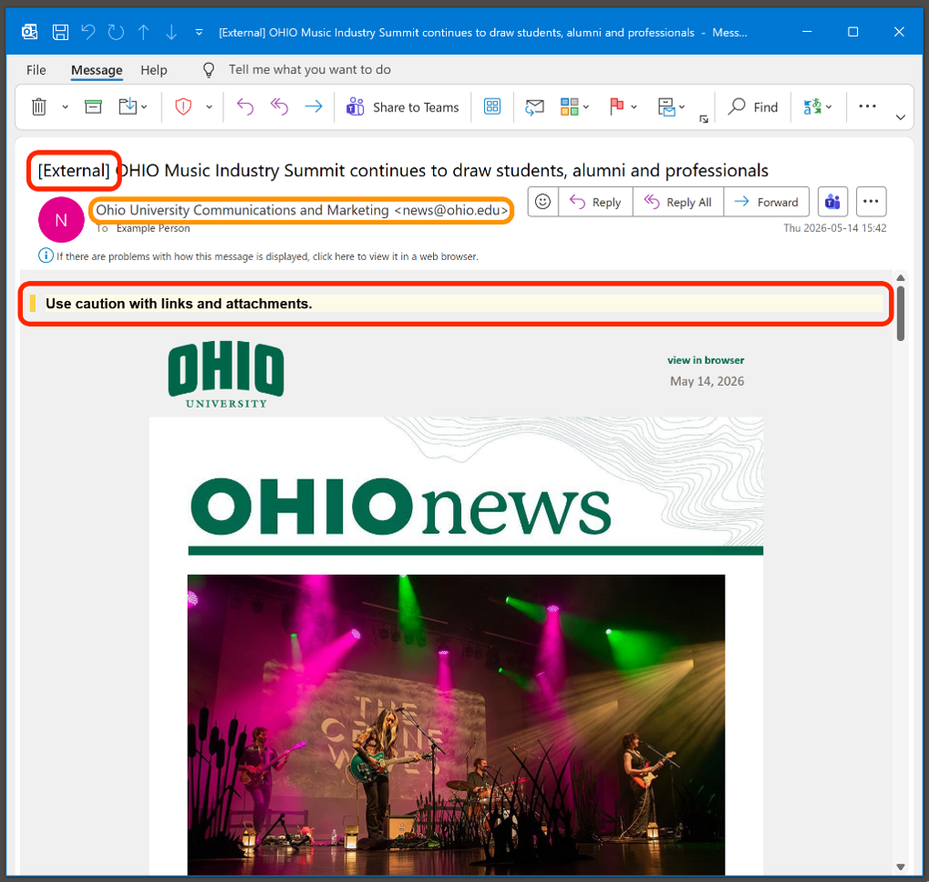Viewport: 929px width, 882px height.
Task: Click the ribbon Forward arrow icon
Action: (x=314, y=107)
